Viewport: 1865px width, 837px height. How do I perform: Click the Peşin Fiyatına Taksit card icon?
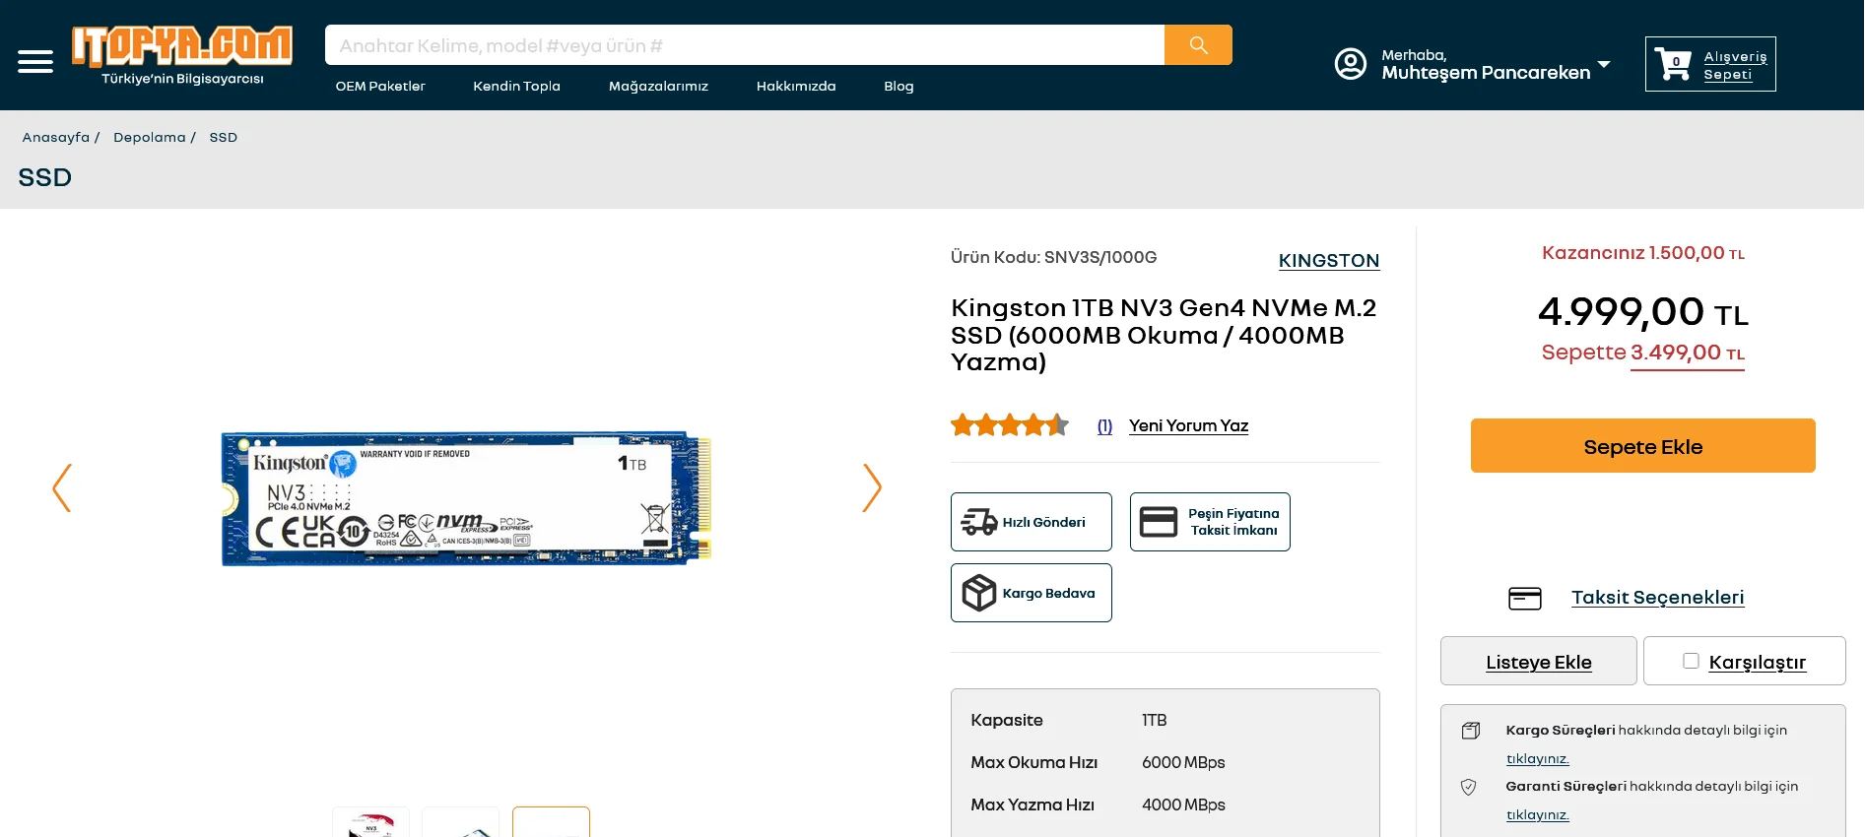[1159, 522]
